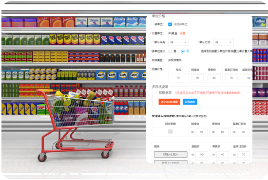Click the 零售价 field in 快捷输入 row
Image resolution: width=268 pixels, height=180 pixels.
[x=222, y=132]
